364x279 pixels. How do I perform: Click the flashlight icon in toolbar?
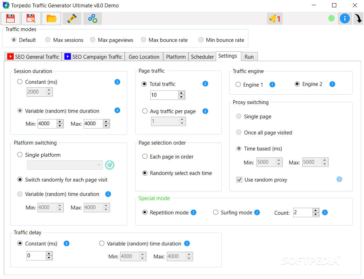(x=72, y=19)
